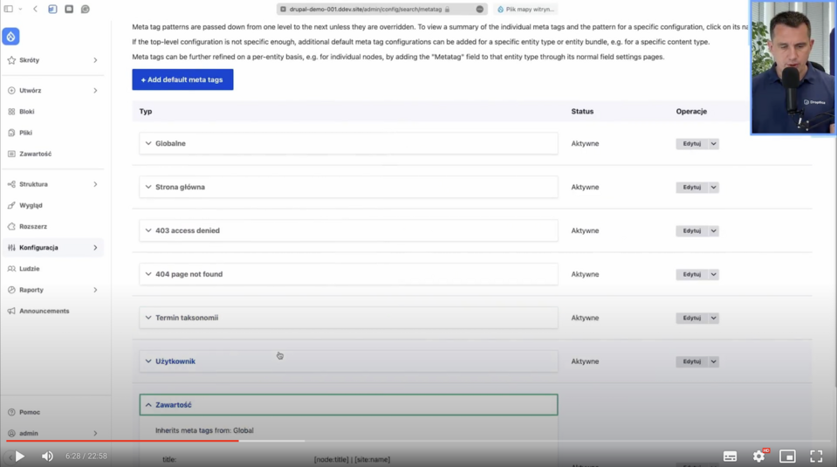Expand the Skróty submenu chevron

coord(95,60)
